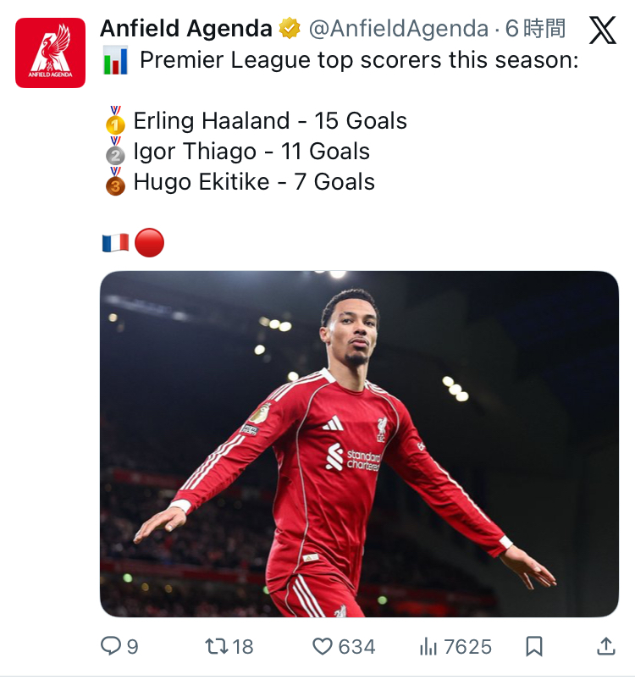Click the bar chart emoji in the post

click(115, 61)
